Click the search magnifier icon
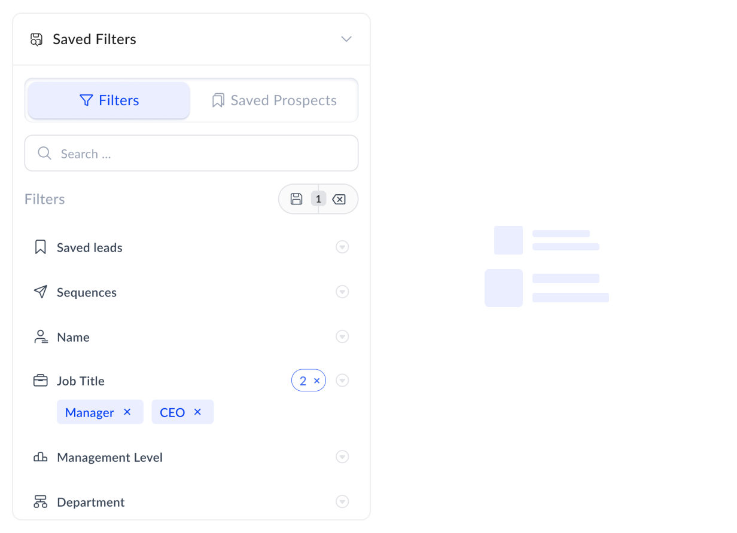 (x=44, y=153)
